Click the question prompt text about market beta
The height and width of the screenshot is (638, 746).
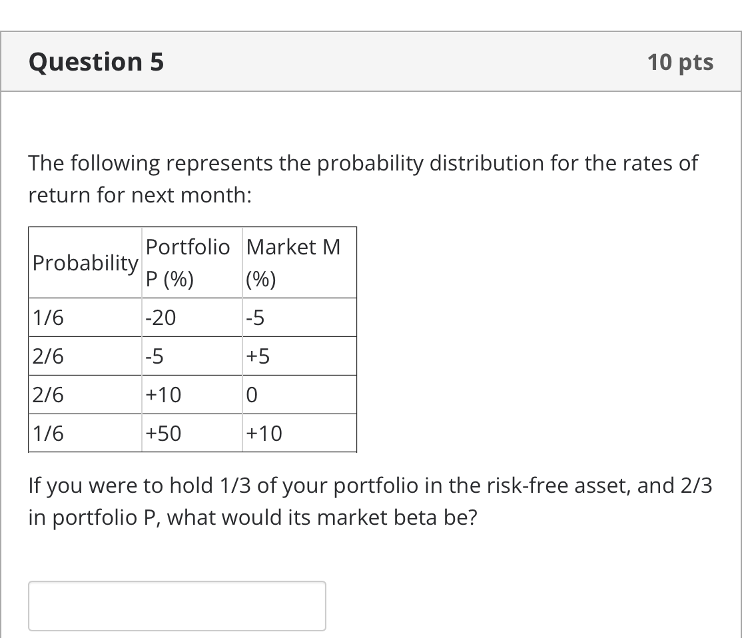coord(370,501)
